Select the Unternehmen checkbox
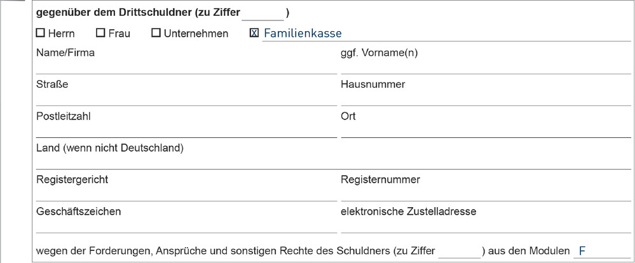This screenshot has height=263, width=635. [156, 33]
